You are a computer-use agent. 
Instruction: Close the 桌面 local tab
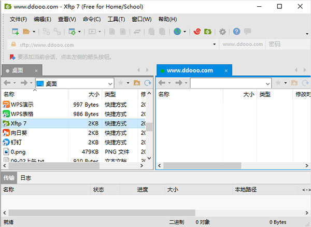click(36, 71)
